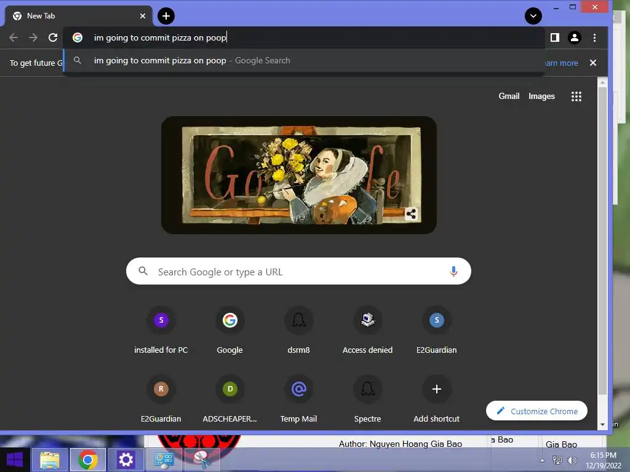Open the dsrm8 shortcut
Image resolution: width=630 pixels, height=472 pixels.
click(x=298, y=331)
